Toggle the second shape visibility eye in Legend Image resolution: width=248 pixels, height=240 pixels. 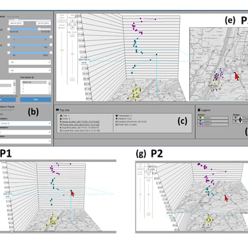click(x=235, y=121)
